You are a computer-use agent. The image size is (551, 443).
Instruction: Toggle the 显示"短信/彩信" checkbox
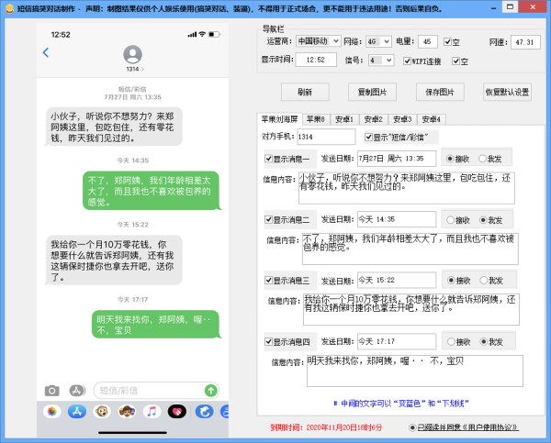(342, 137)
